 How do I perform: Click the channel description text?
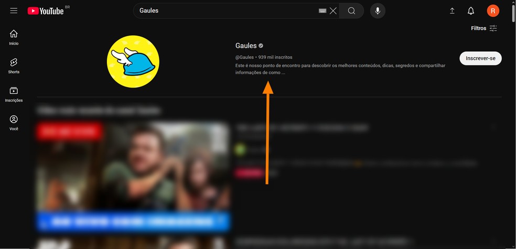[x=340, y=69]
